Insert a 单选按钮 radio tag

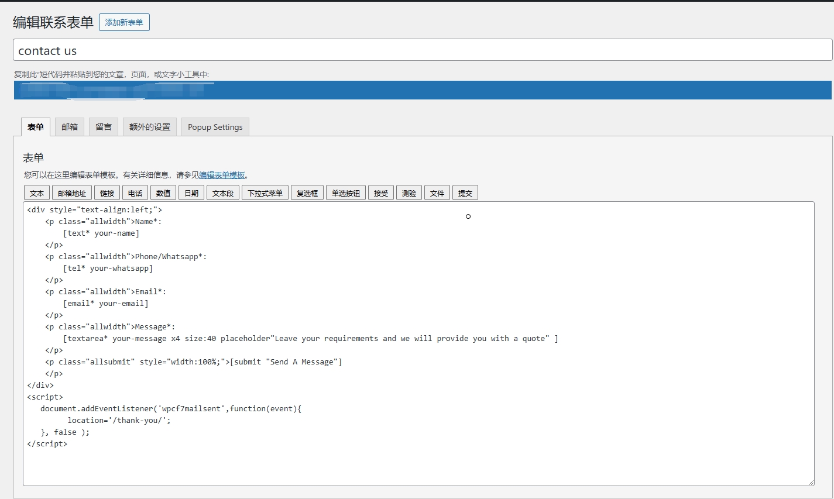[x=346, y=193]
